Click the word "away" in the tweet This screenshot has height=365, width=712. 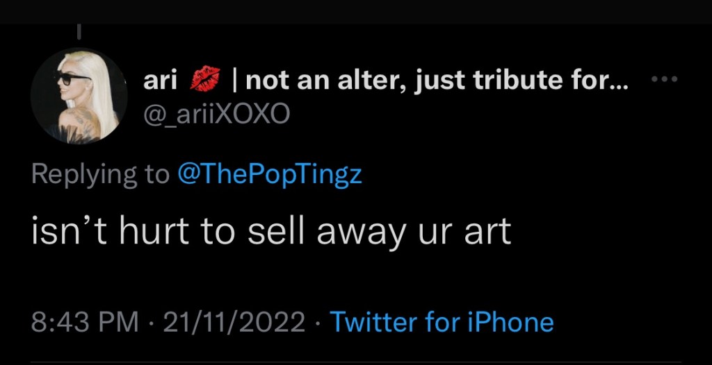click(x=360, y=234)
